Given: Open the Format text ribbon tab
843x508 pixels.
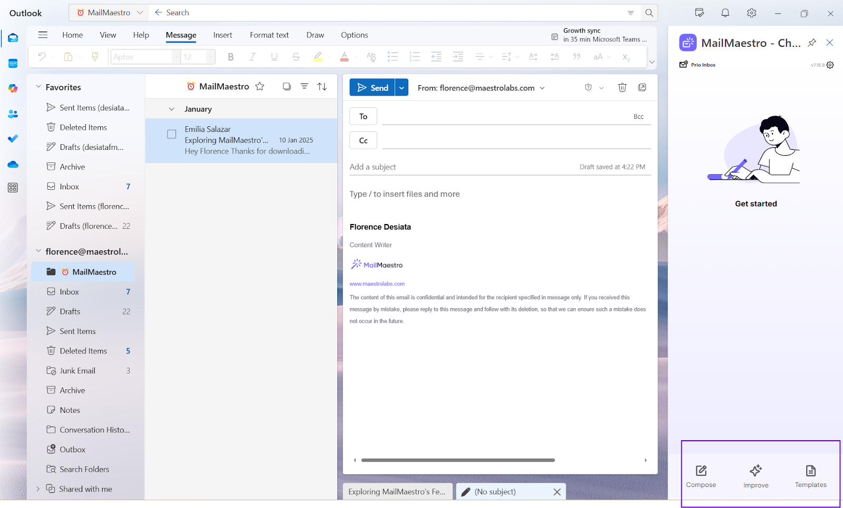Looking at the screenshot, I should click(x=269, y=35).
